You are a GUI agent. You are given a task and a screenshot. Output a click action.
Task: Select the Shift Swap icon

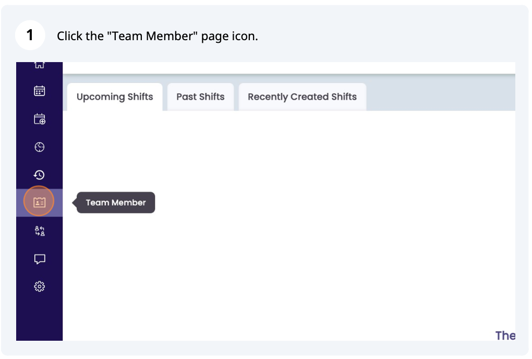pyautogui.click(x=40, y=231)
